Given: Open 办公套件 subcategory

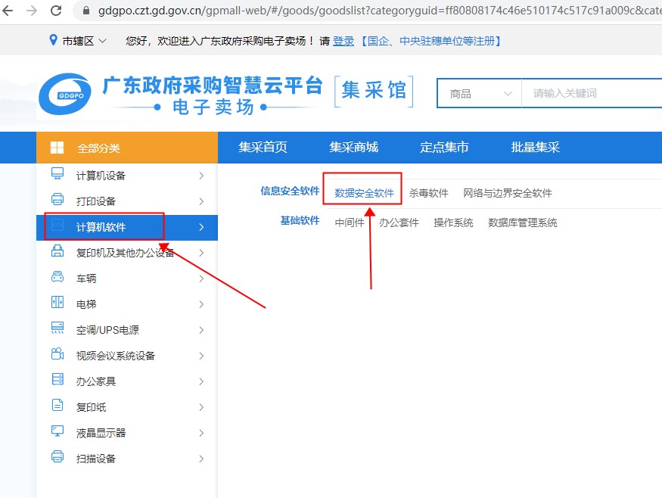Looking at the screenshot, I should 399,223.
